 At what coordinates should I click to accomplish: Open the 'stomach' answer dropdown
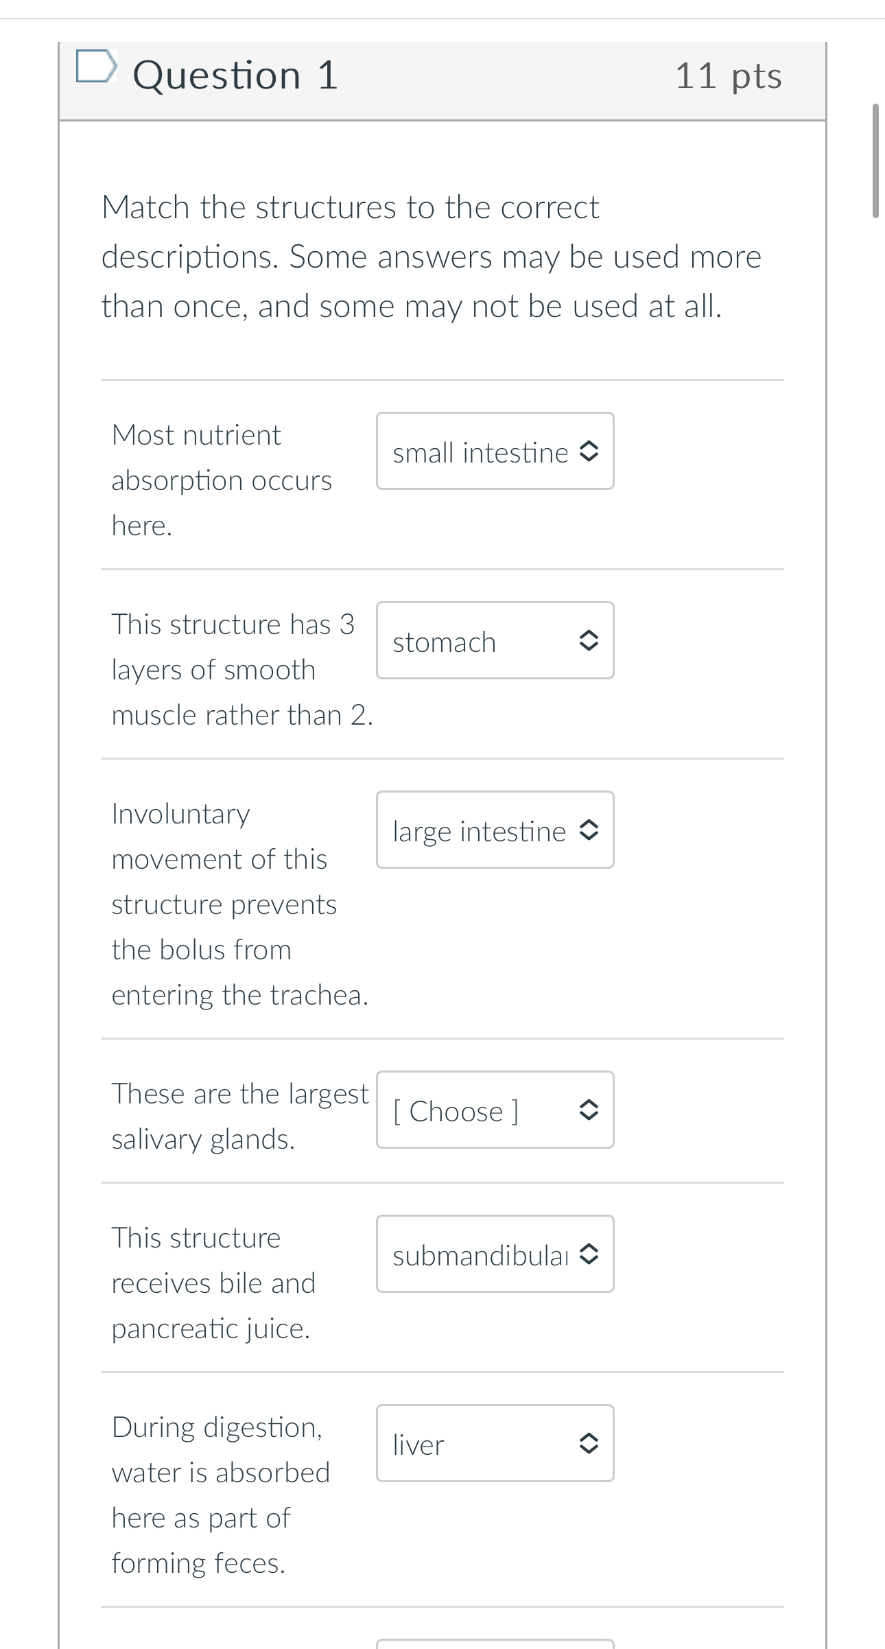(x=494, y=641)
